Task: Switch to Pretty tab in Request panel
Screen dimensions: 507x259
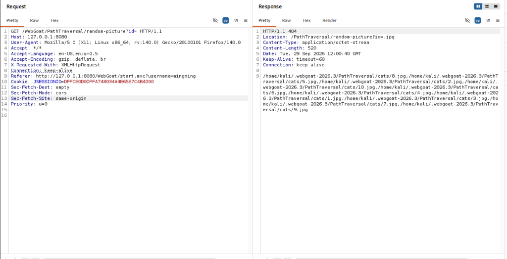Action: tap(12, 20)
